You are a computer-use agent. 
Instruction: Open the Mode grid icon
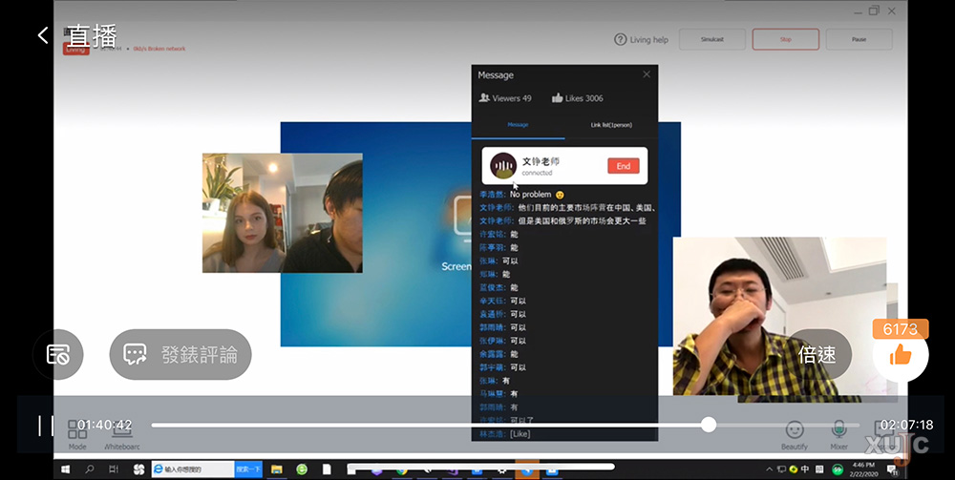tap(77, 430)
